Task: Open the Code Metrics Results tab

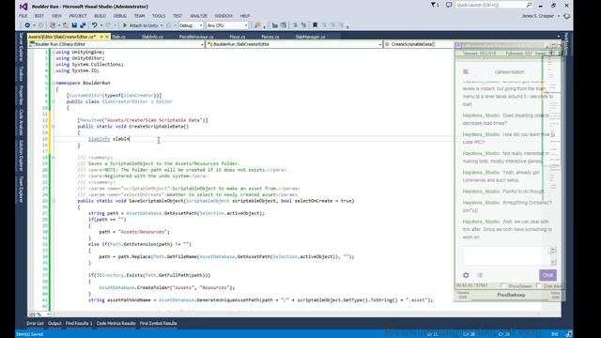Action: coord(116,323)
